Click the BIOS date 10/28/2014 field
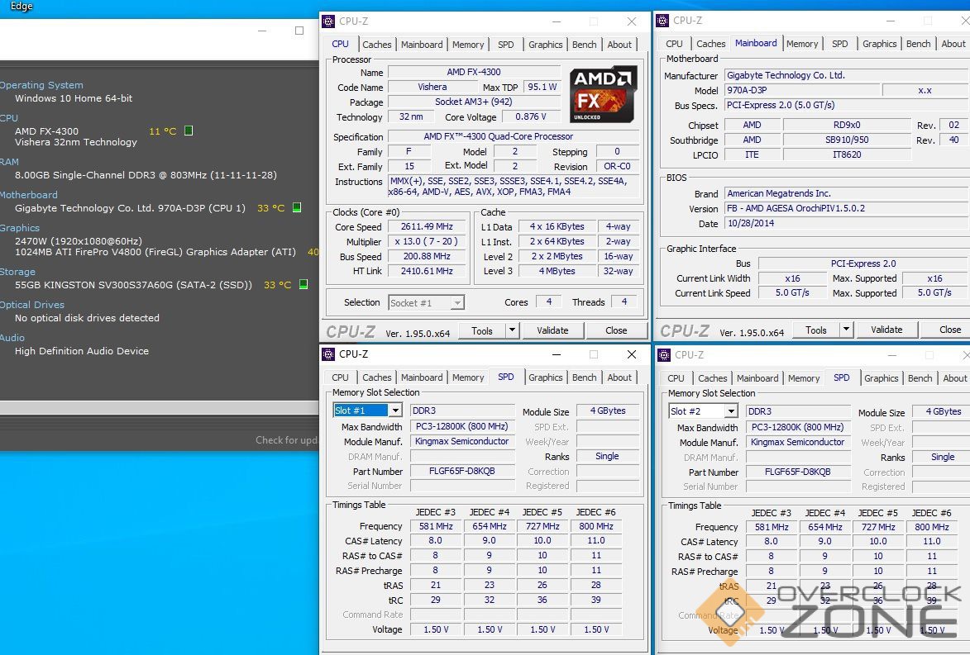This screenshot has width=970, height=655. pyautogui.click(x=847, y=224)
